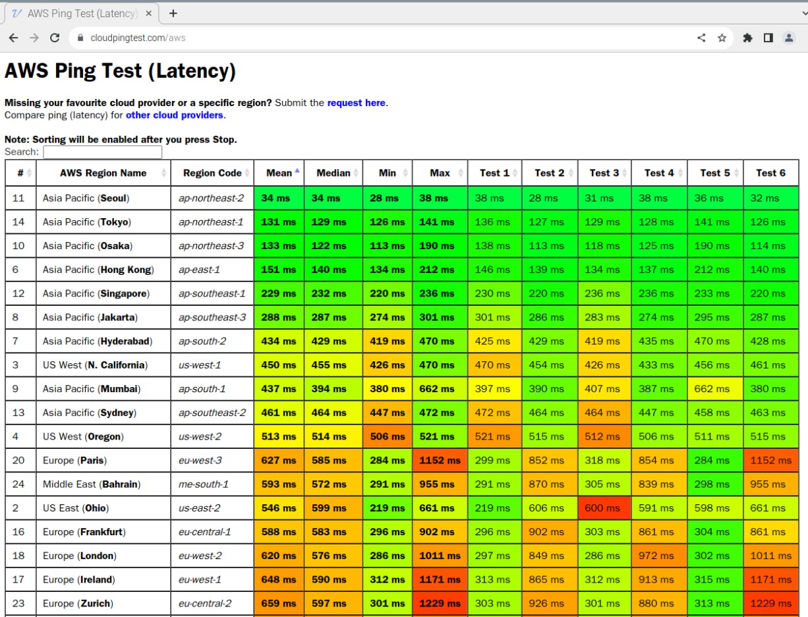This screenshot has width=808, height=617.
Task: Sort by the Test 1 column
Action: click(x=495, y=173)
